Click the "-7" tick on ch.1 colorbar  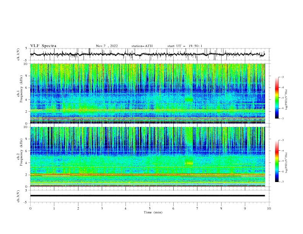[282, 119]
